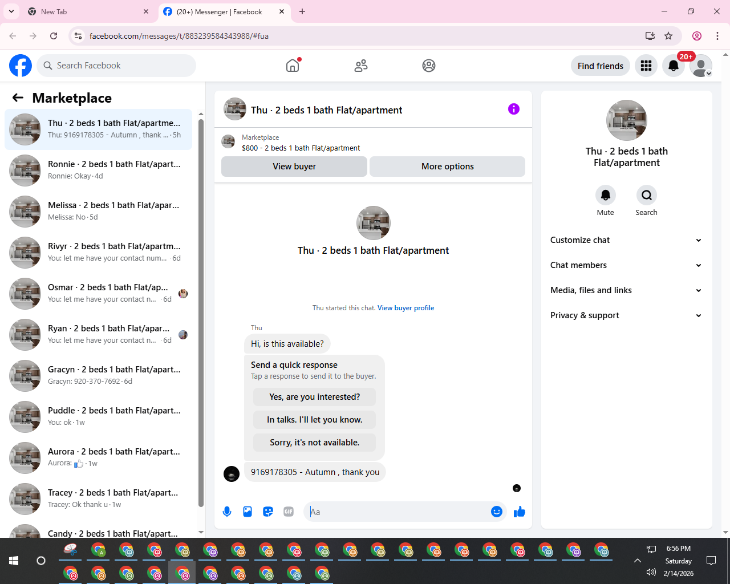Open the emoji picker smiley
730x584 pixels.
(497, 512)
